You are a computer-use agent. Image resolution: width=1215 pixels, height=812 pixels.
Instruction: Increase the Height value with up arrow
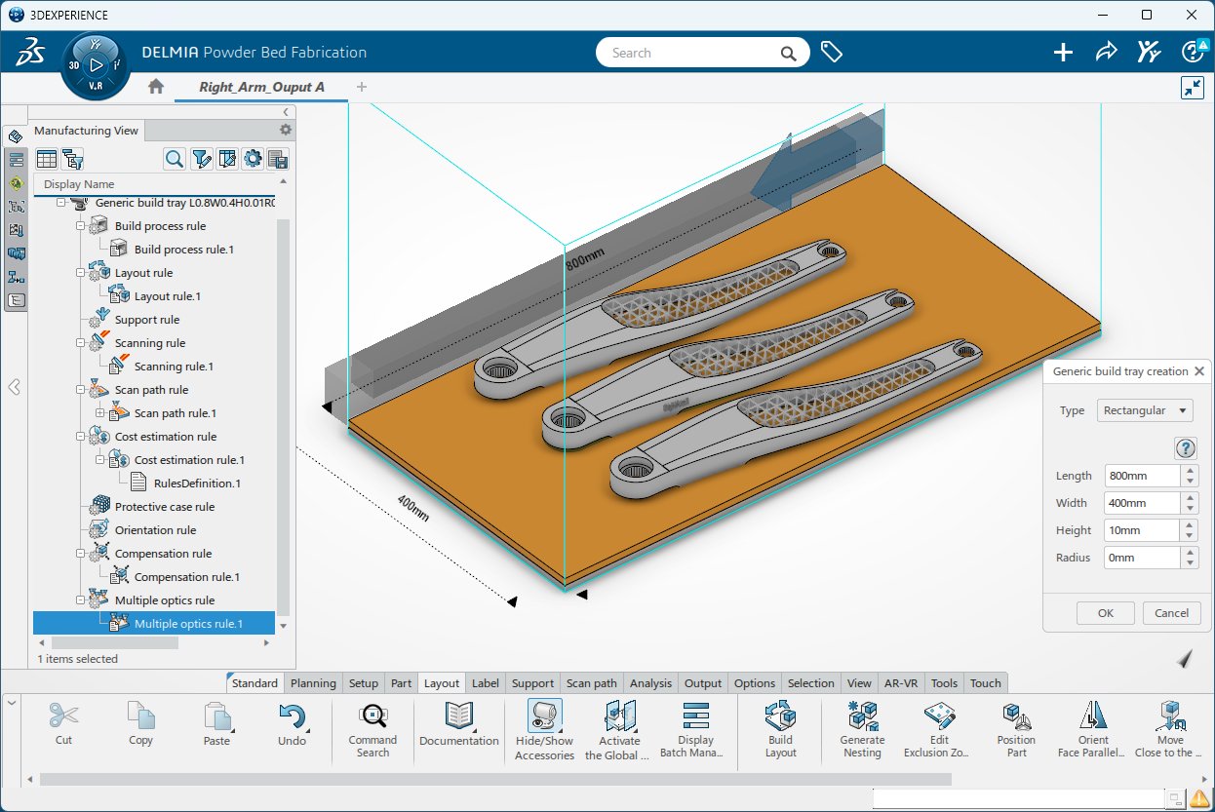click(1190, 524)
